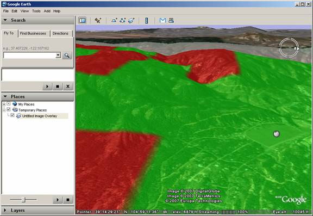This screenshot has height=216, width=313.
Task: Click the navigation compass ring
Action: click(289, 47)
